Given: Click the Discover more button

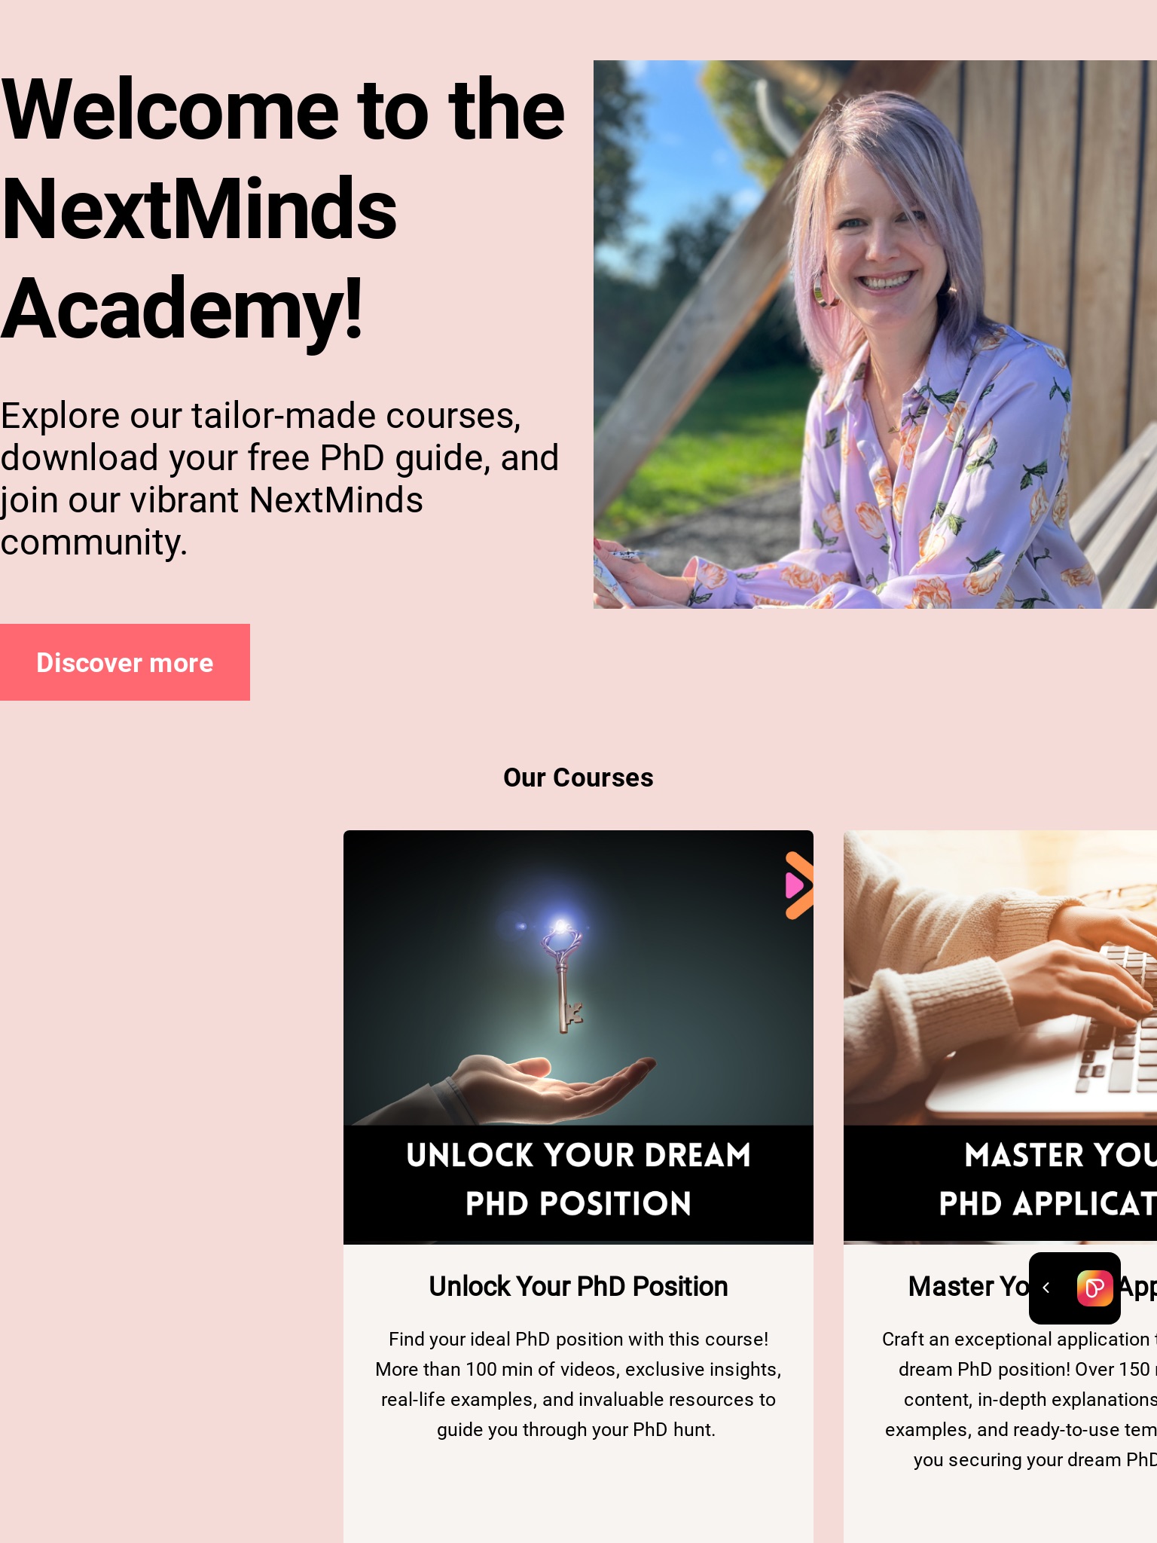Looking at the screenshot, I should click(125, 662).
